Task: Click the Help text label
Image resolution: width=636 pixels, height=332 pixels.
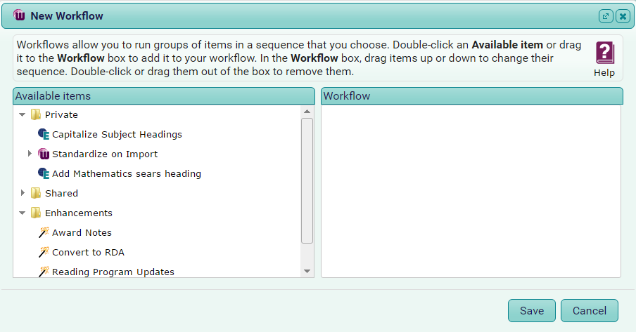Action: pyautogui.click(x=604, y=73)
